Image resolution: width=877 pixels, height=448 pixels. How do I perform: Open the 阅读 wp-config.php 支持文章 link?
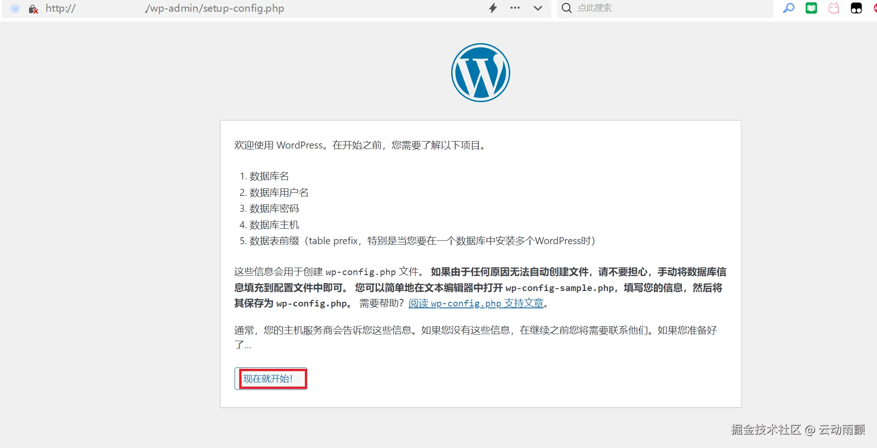pyautogui.click(x=476, y=303)
